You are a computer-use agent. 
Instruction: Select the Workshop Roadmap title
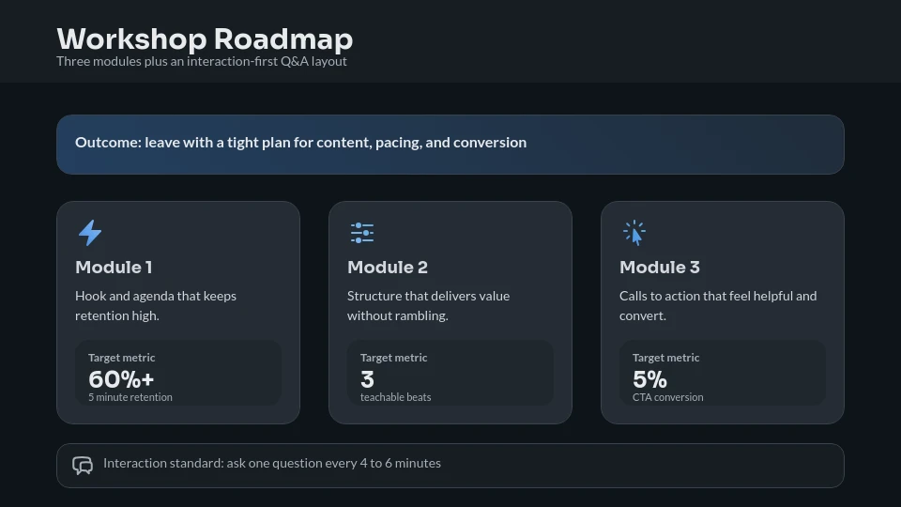tap(205, 39)
